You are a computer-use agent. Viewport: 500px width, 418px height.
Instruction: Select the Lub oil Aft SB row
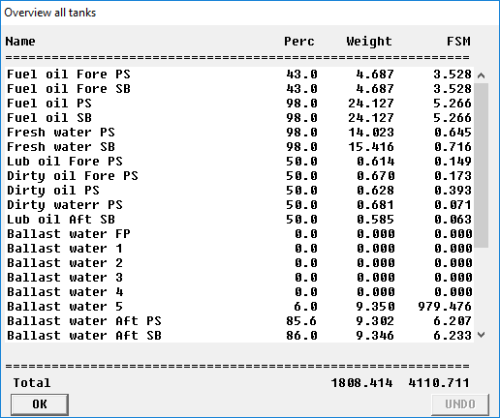(x=239, y=220)
